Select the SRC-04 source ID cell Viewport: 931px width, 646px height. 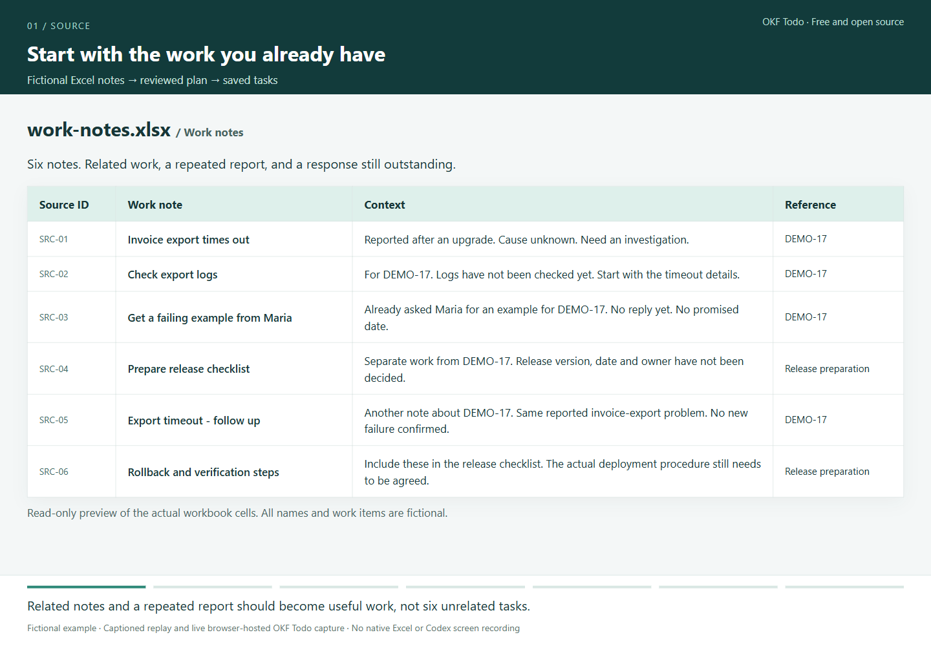point(72,369)
